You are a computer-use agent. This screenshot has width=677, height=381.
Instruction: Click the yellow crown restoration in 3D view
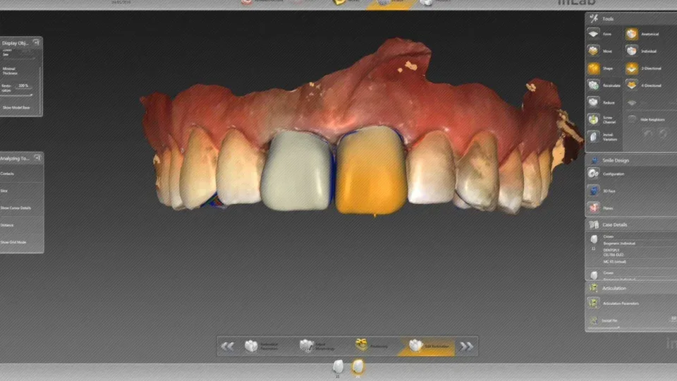tap(371, 171)
